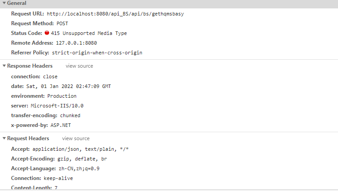Screen dimensions: 338x191
Task: Click the red status code indicator dot
Action: 47,33
